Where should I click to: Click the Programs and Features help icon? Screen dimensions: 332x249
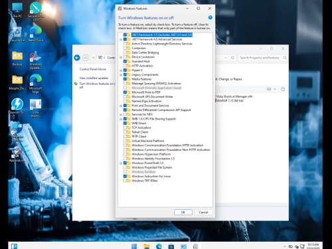[283, 89]
